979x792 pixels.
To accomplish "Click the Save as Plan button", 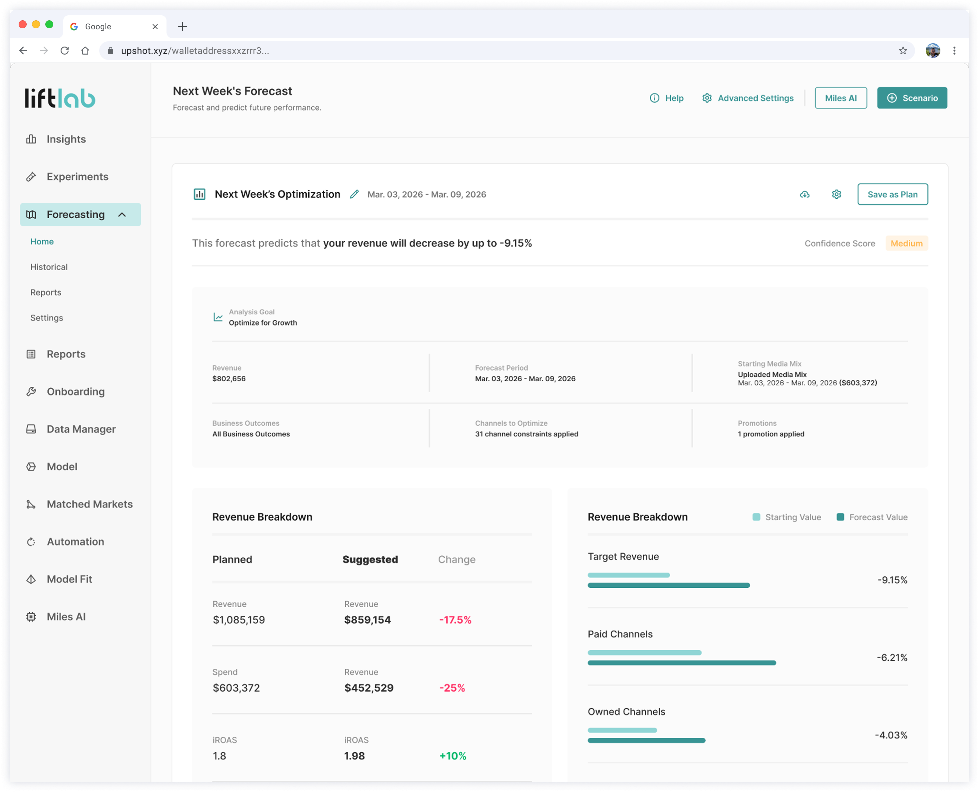I will pyautogui.click(x=892, y=194).
